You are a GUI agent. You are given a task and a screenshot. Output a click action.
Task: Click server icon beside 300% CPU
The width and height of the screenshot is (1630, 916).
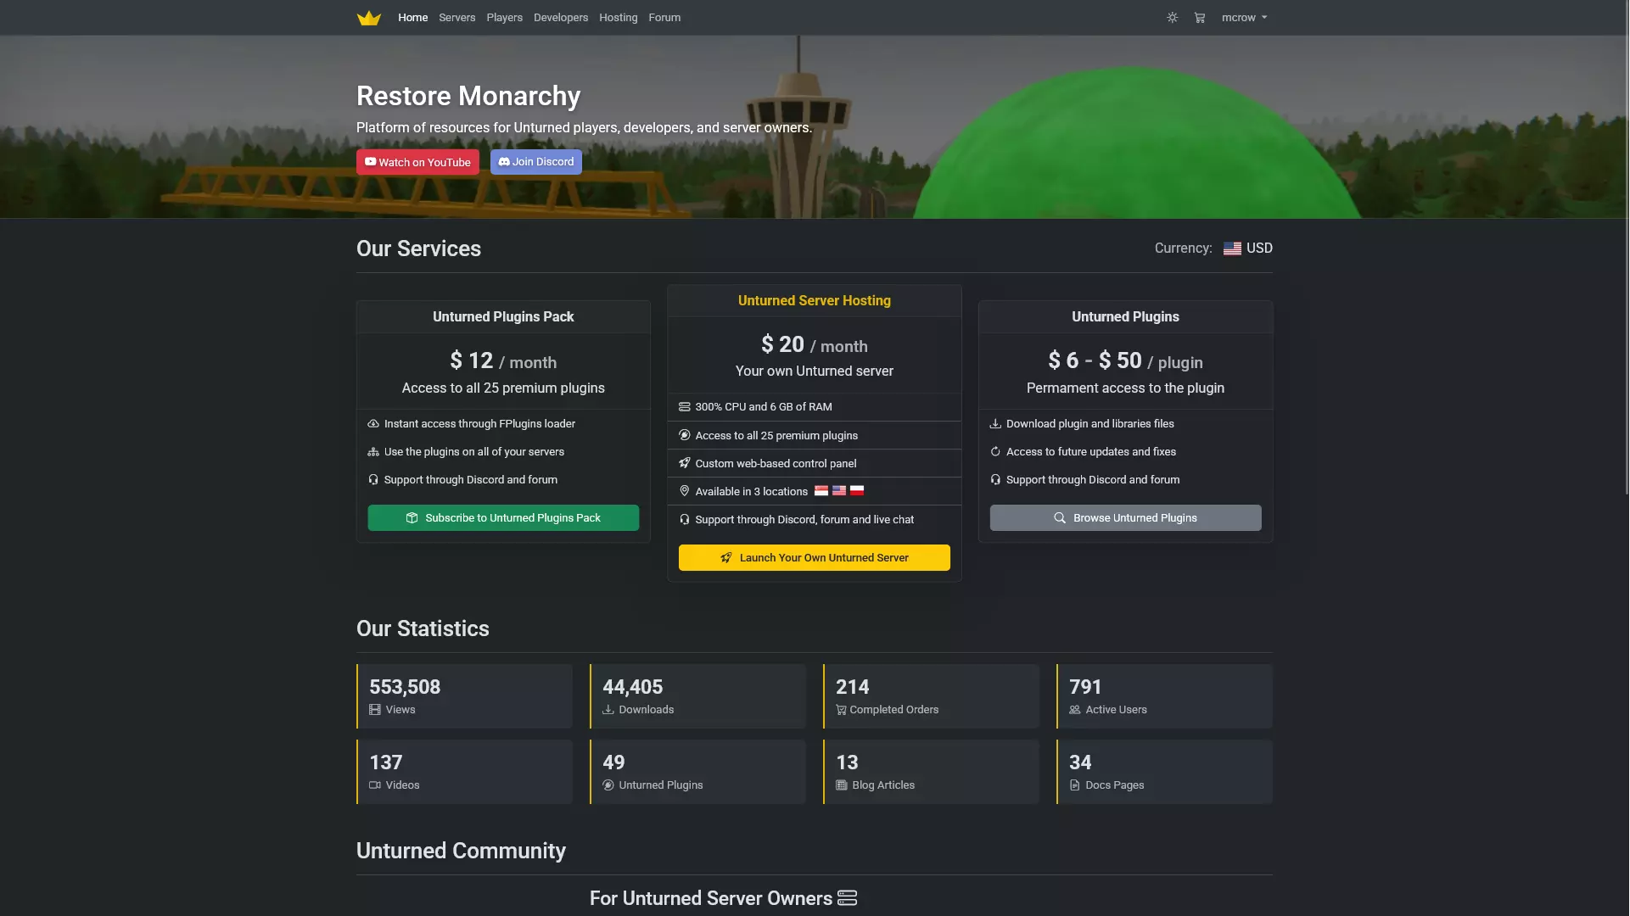click(x=684, y=407)
